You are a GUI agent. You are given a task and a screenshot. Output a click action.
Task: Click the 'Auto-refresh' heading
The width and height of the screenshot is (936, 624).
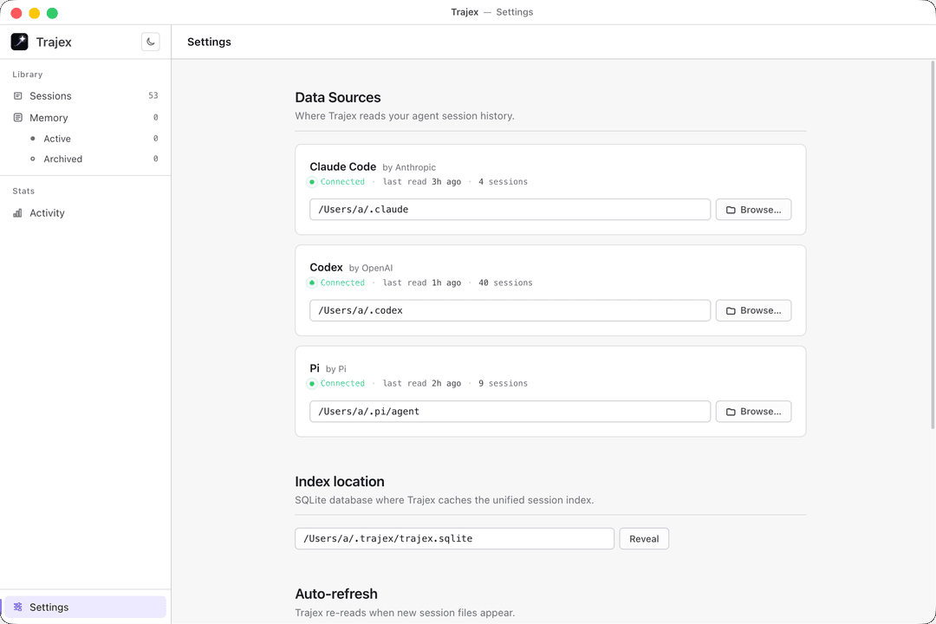click(x=336, y=594)
